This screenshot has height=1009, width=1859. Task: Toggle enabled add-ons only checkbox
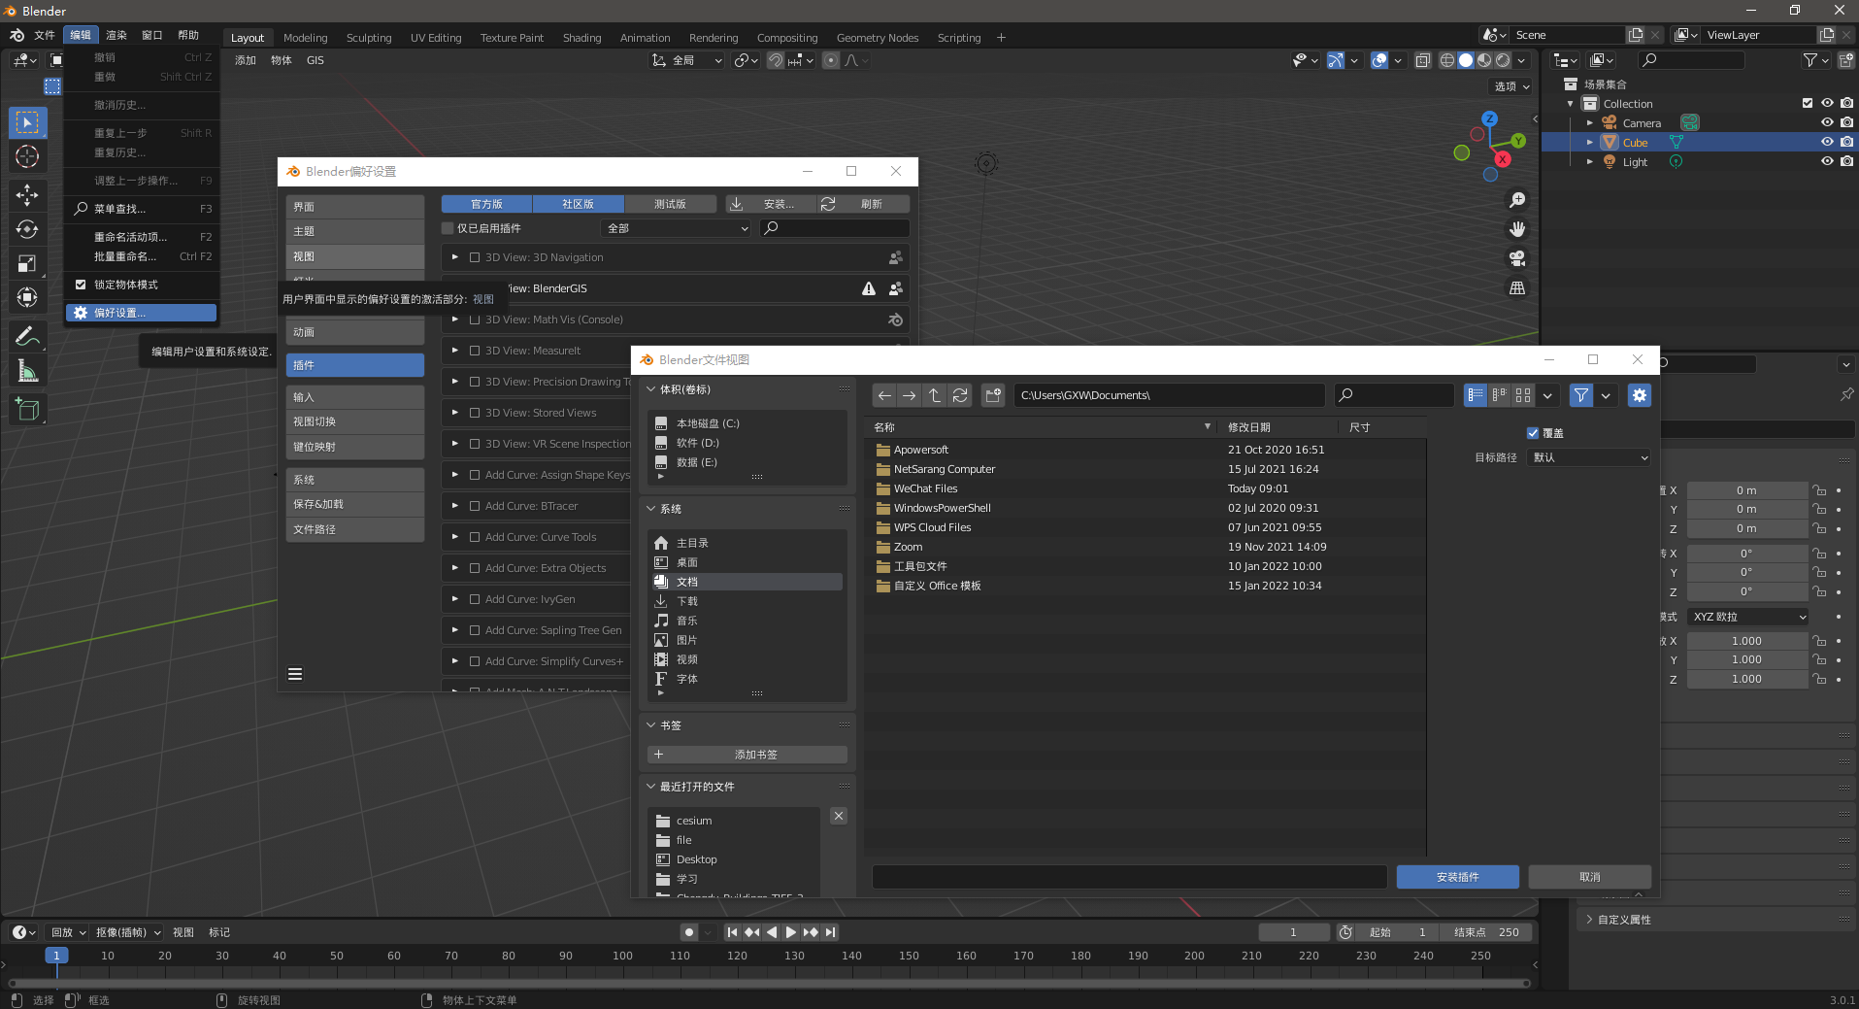[448, 228]
